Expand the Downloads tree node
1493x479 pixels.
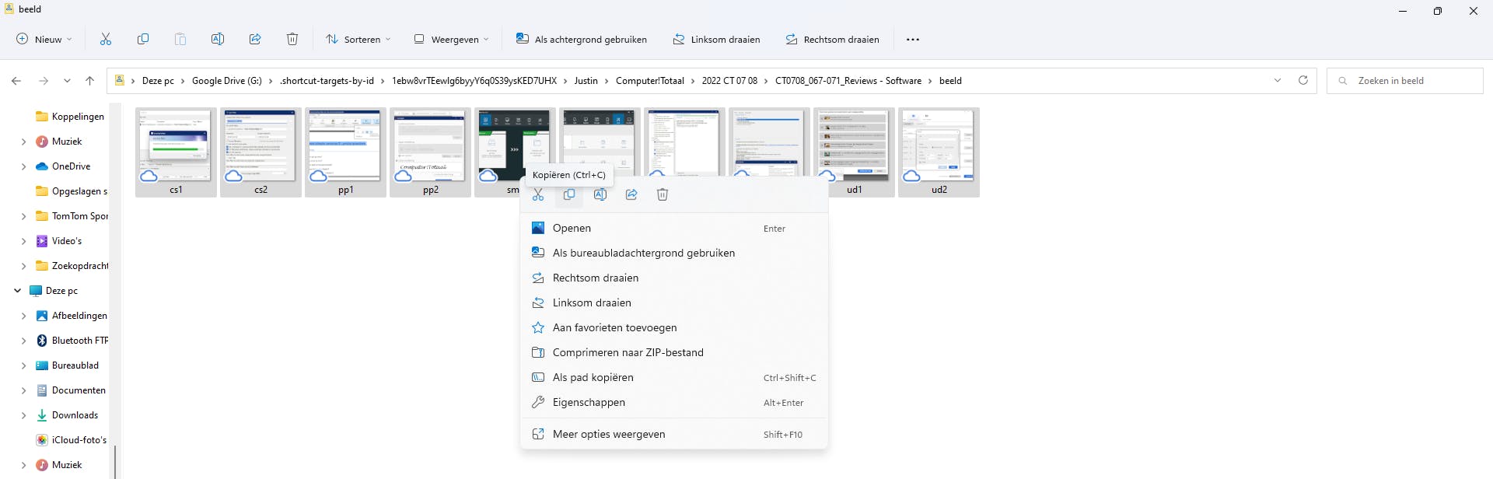click(x=23, y=415)
